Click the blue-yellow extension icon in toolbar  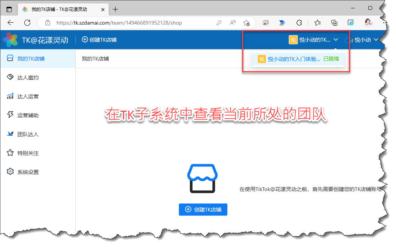coord(282,23)
